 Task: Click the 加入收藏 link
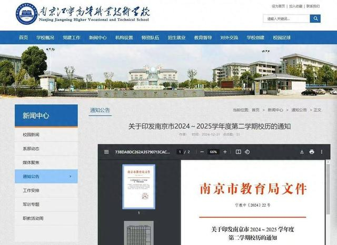(x=295, y=6)
